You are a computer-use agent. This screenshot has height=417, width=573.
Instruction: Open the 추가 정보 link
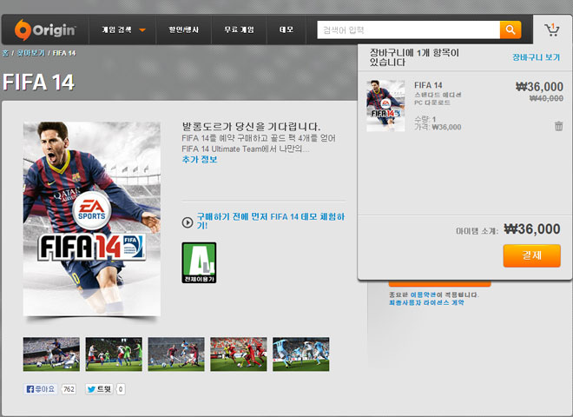tap(200, 160)
